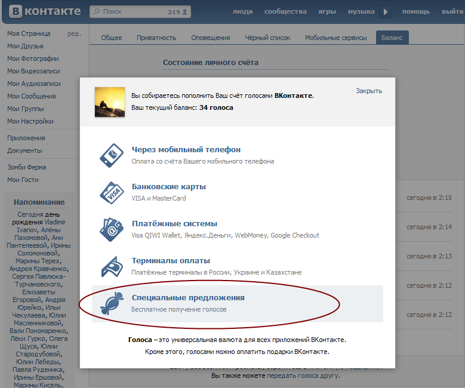The width and height of the screenshot is (465, 388).
Task: Click the ред. edit link
Action: click(x=74, y=33)
